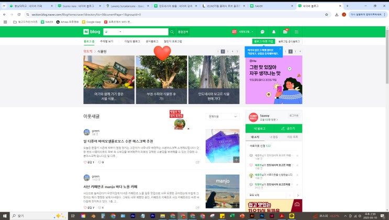Open the 이달의 블로그 menu
The width and height of the screenshot is (389, 220).
(132, 41)
